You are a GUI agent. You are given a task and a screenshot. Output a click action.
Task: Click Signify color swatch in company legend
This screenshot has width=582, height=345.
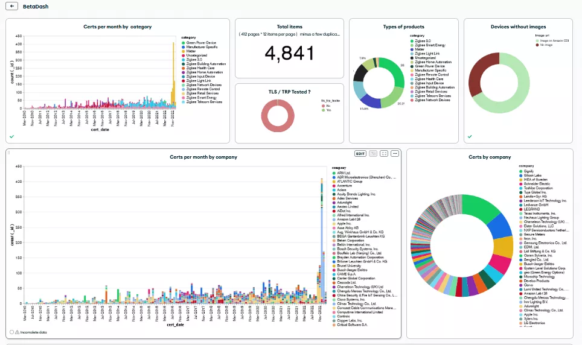tap(521, 171)
